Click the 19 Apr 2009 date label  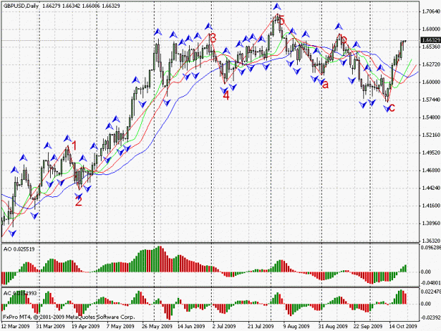coord(86,326)
